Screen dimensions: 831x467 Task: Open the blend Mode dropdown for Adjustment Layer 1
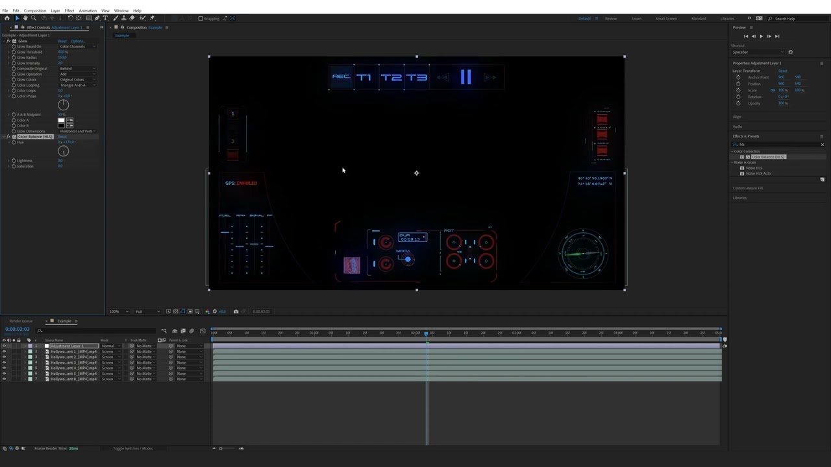pyautogui.click(x=110, y=346)
